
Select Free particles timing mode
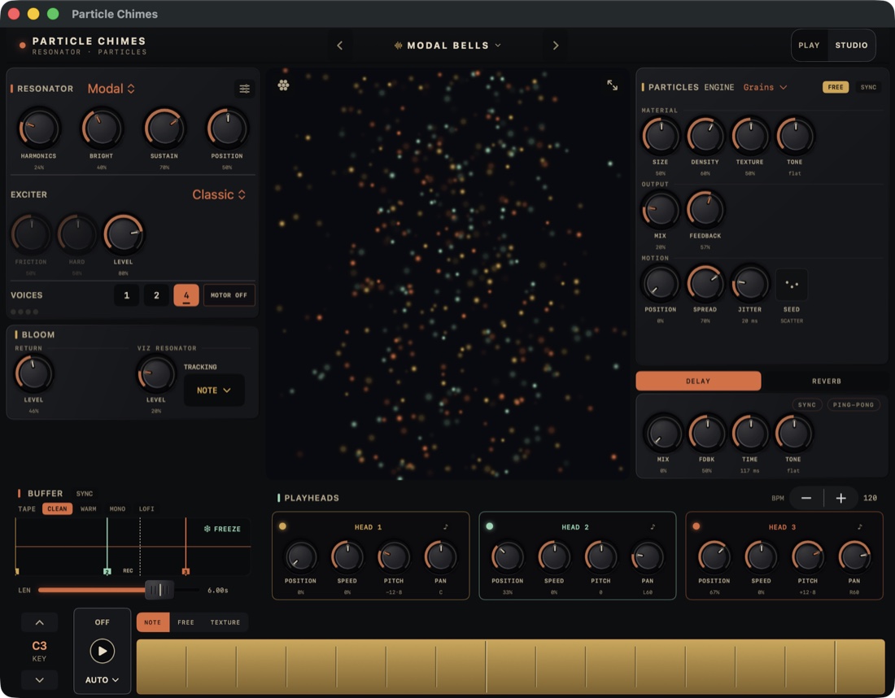click(835, 87)
